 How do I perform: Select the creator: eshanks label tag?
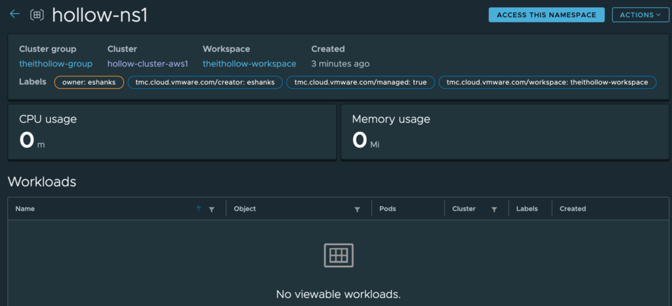(x=205, y=82)
